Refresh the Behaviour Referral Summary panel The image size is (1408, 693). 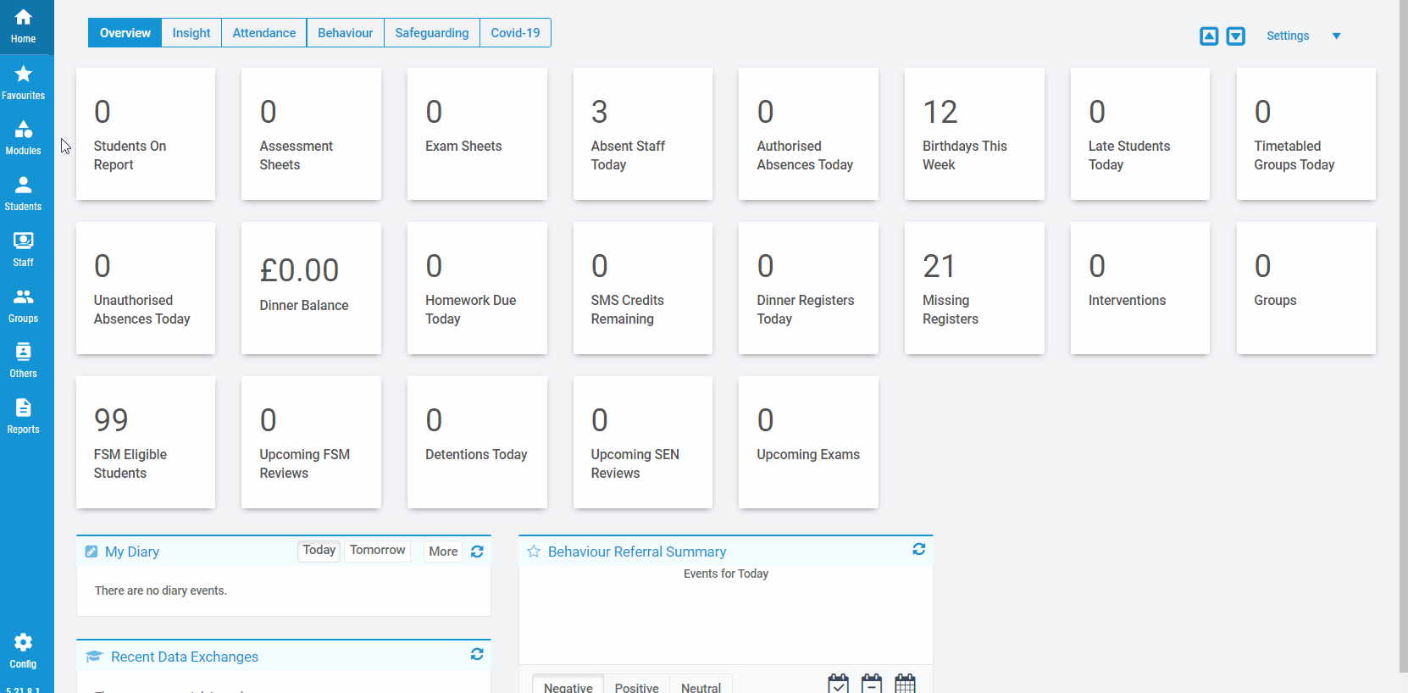918,550
